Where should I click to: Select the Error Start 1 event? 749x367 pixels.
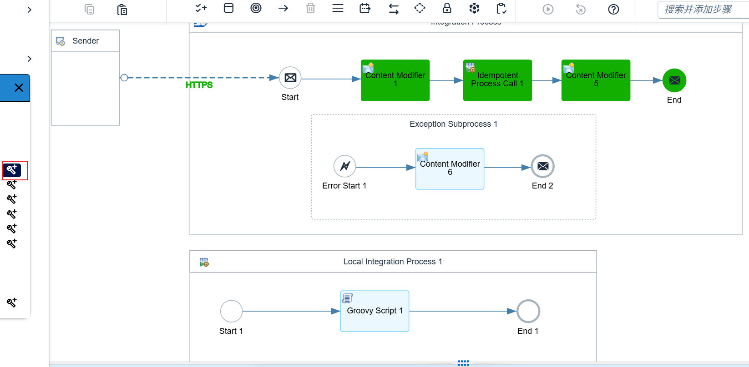(345, 166)
